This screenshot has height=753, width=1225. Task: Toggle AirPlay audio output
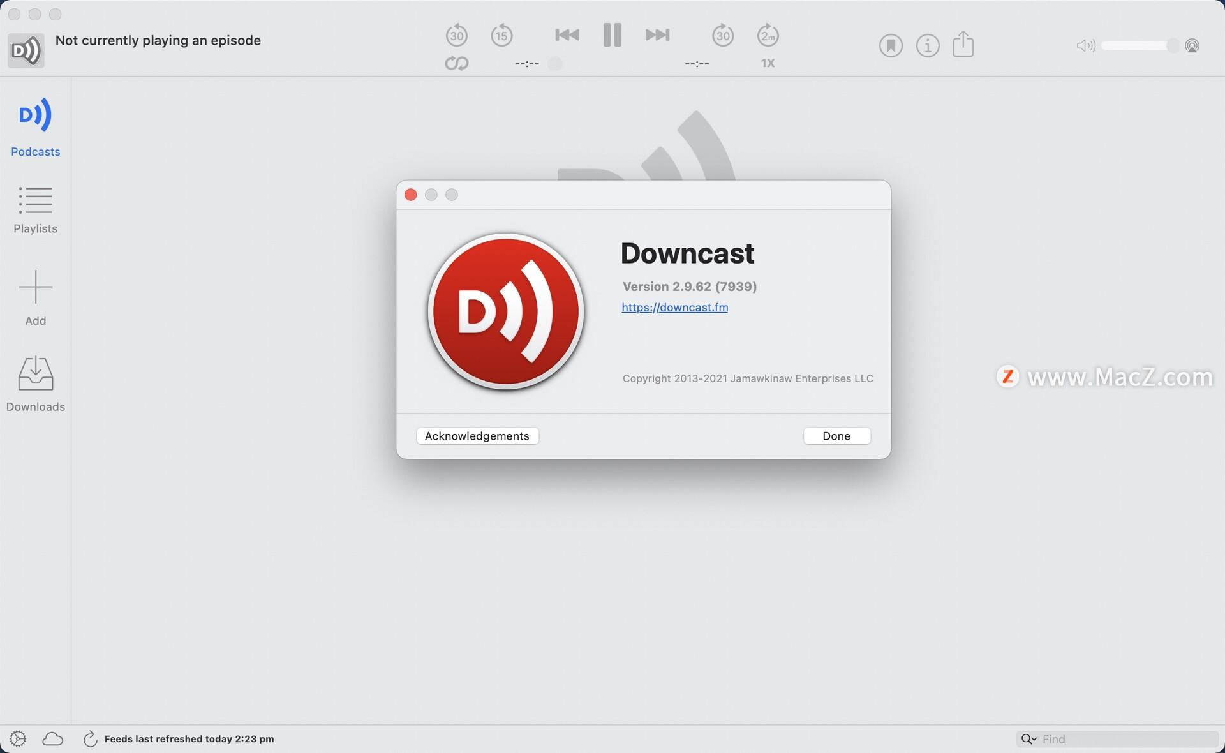[1192, 45]
